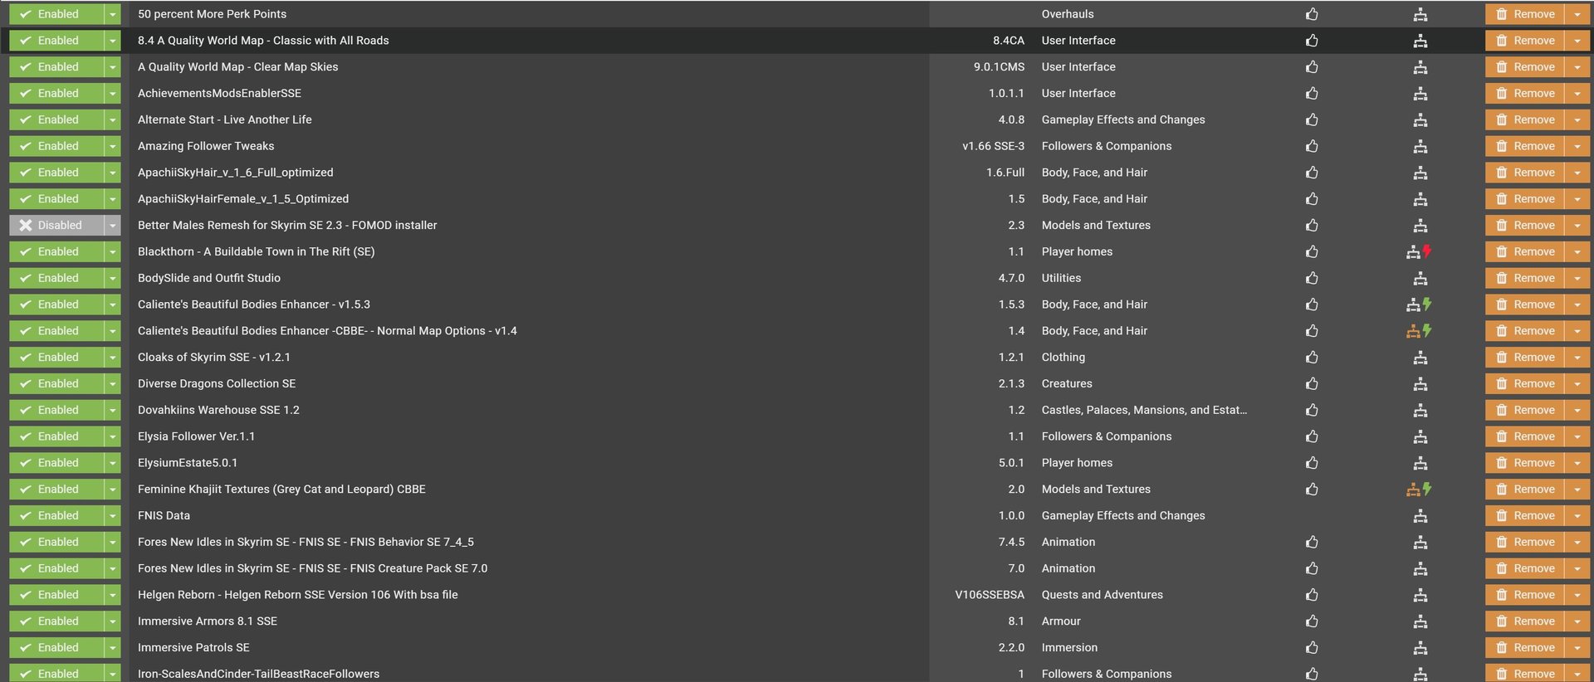Endorse FNIS Creature Pack SE 7.0
1594x682 pixels.
1312,568
